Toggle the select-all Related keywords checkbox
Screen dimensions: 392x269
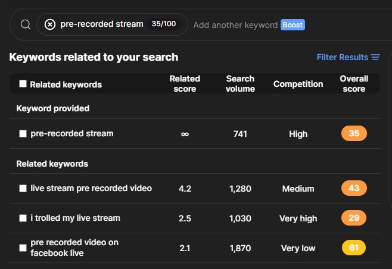point(23,84)
